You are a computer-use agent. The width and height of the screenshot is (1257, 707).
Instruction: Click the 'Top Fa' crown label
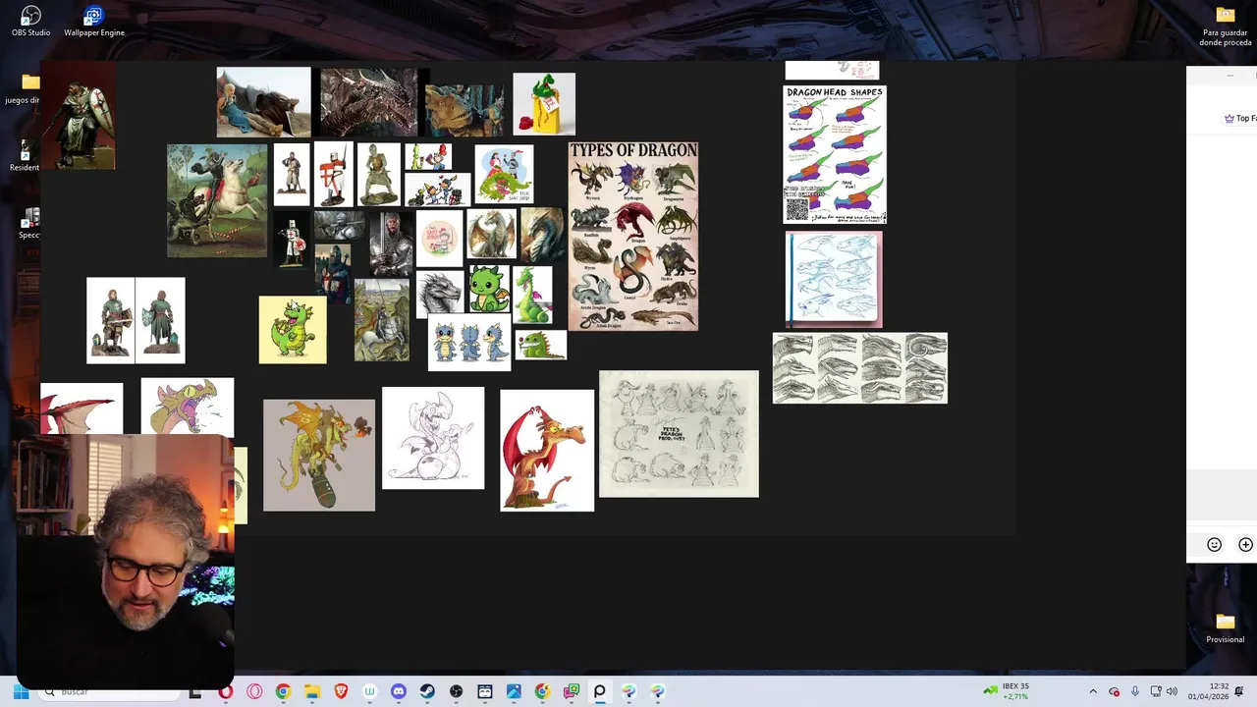point(1240,118)
